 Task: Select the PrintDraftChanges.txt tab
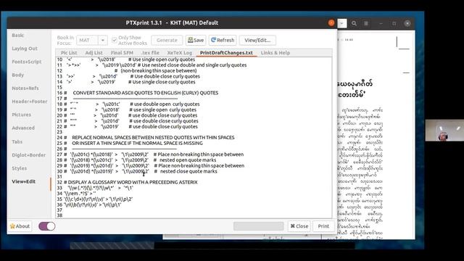tap(226, 53)
